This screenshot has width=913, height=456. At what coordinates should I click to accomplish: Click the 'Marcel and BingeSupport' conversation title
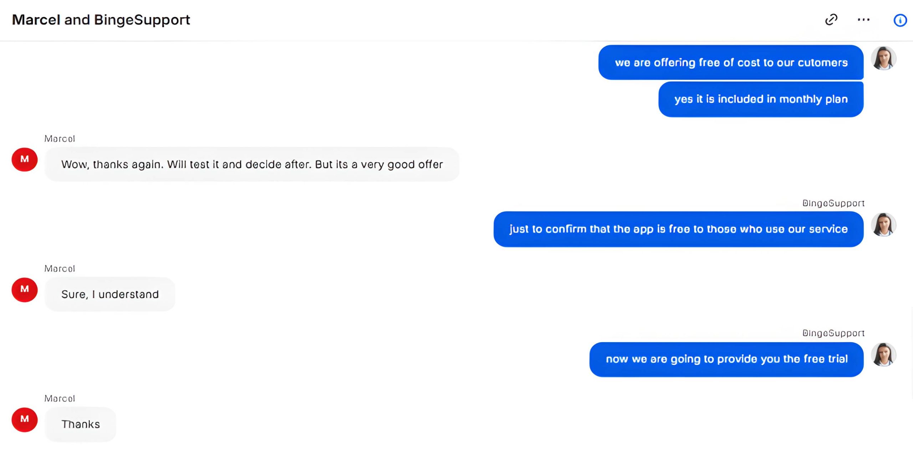pyautogui.click(x=101, y=20)
